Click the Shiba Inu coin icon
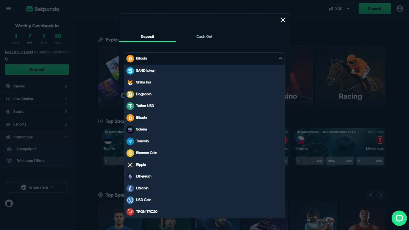Viewport: 409px width, 230px height. 130,83
